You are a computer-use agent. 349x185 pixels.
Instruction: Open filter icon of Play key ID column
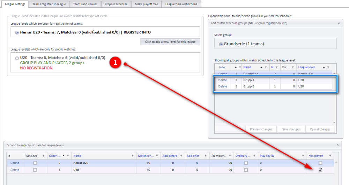(303, 156)
